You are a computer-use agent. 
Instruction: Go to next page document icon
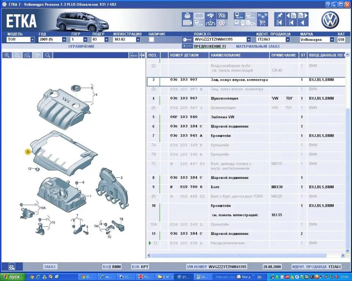click(302, 16)
